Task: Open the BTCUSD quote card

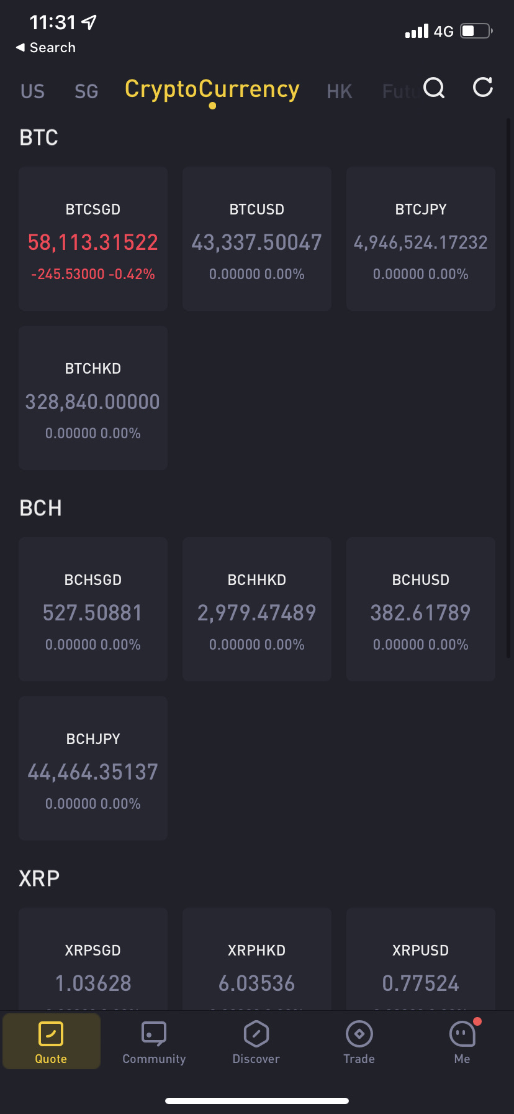Action: tap(257, 239)
